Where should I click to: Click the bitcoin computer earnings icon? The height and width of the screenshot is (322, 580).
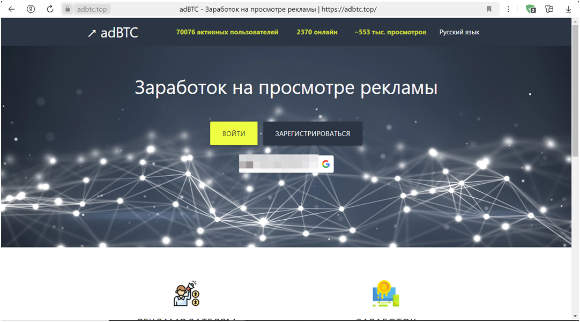point(386,293)
